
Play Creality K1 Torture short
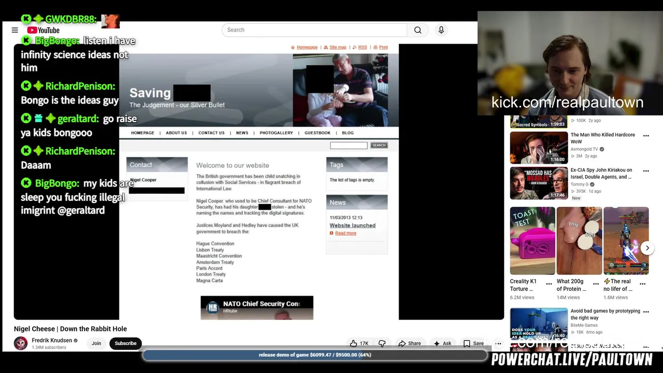532,241
